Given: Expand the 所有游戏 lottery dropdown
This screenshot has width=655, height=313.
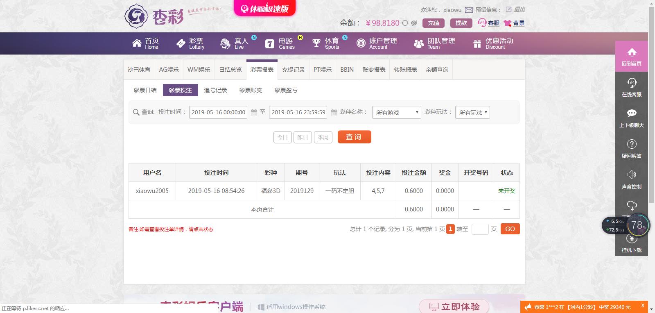Looking at the screenshot, I should click(x=396, y=112).
